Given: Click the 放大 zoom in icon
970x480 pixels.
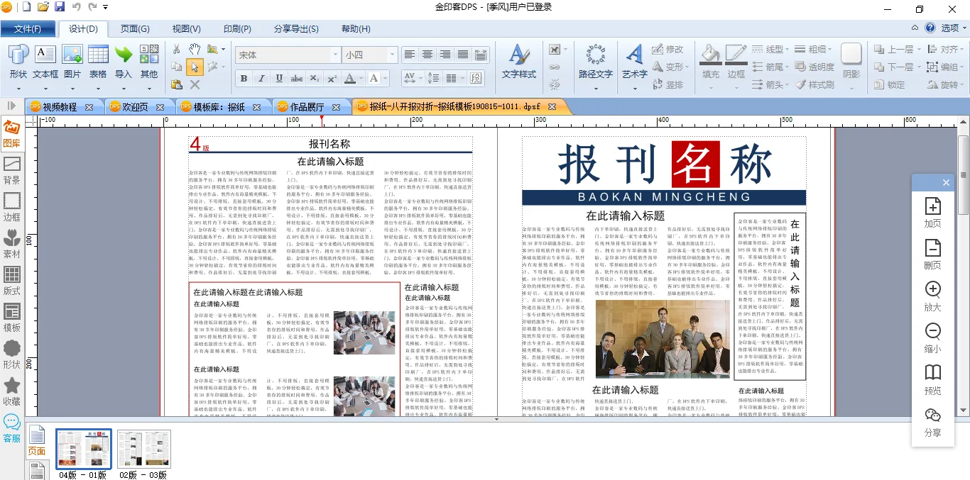Looking at the screenshot, I should [x=932, y=296].
